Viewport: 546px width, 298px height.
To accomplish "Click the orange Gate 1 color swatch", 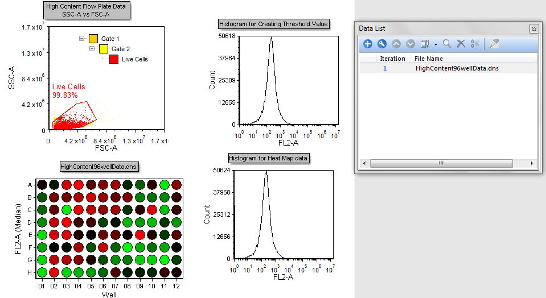I will [x=93, y=39].
